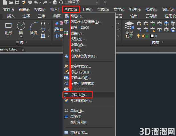
Task: Select 点样式(P)... menu entry
Action: (x=89, y=95)
